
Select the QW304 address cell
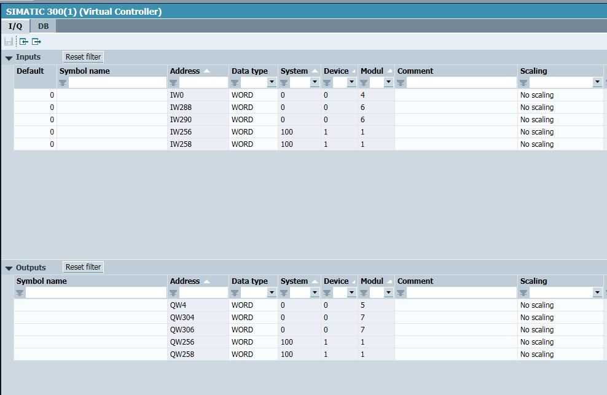click(198, 318)
